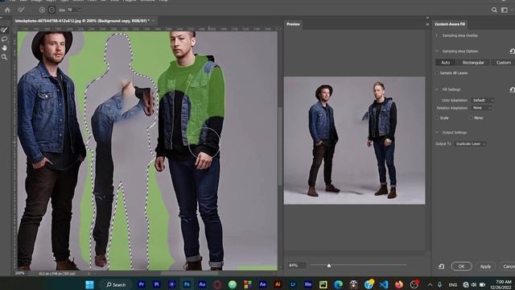Click the 200% canvas zoom field

tap(19, 273)
